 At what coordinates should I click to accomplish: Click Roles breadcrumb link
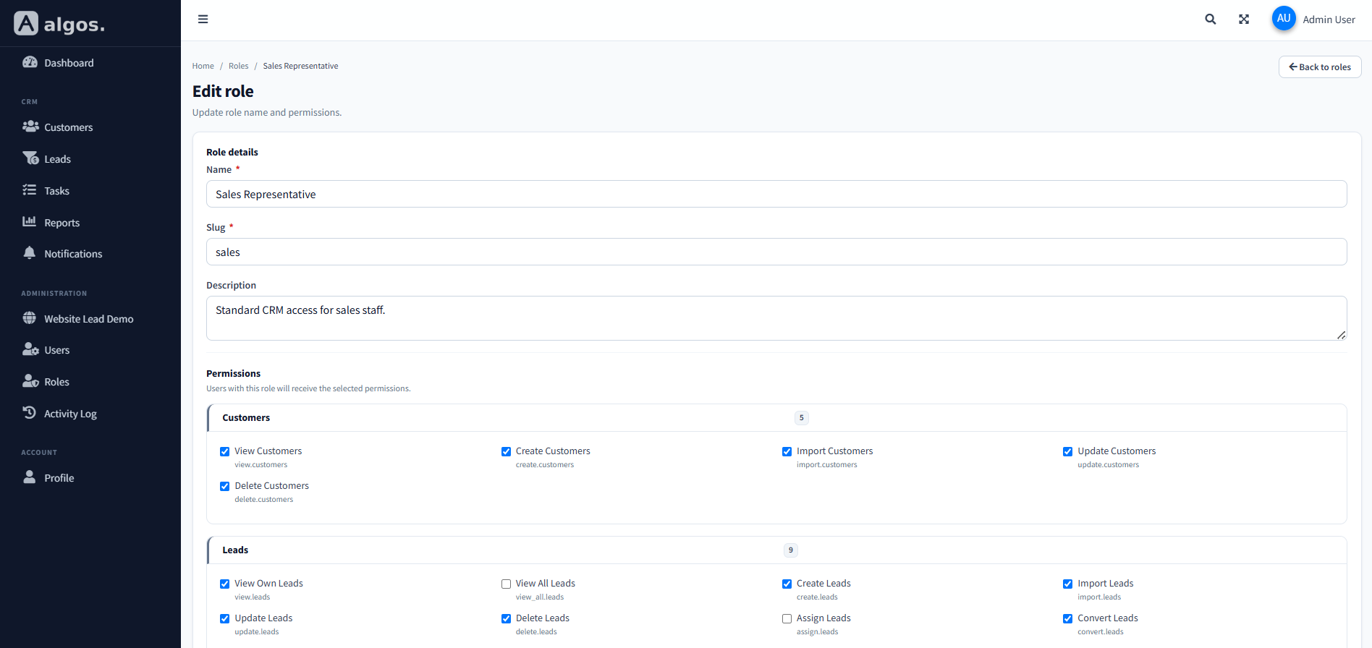238,66
